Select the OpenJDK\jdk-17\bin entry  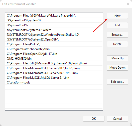(54, 54)
